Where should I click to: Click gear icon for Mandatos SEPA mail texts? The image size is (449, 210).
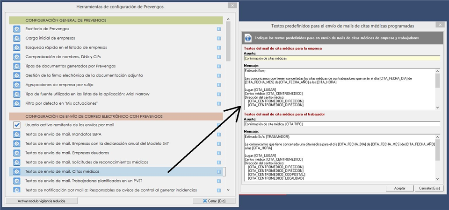17,134
